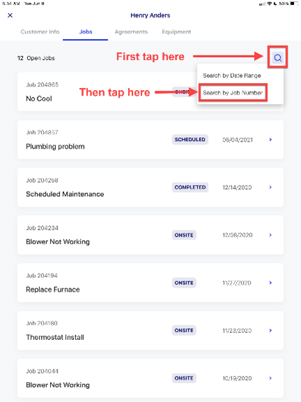Click the SCHEDULED status badge
Viewport: 301px width, 402px height.
point(190,140)
